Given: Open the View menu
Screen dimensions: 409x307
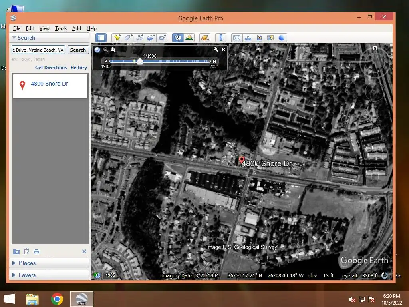Looking at the screenshot, I should pos(44,28).
